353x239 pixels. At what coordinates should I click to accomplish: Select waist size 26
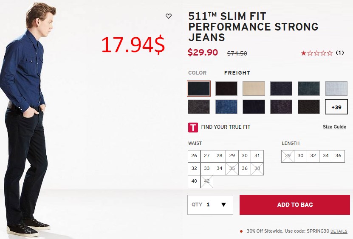pos(194,156)
